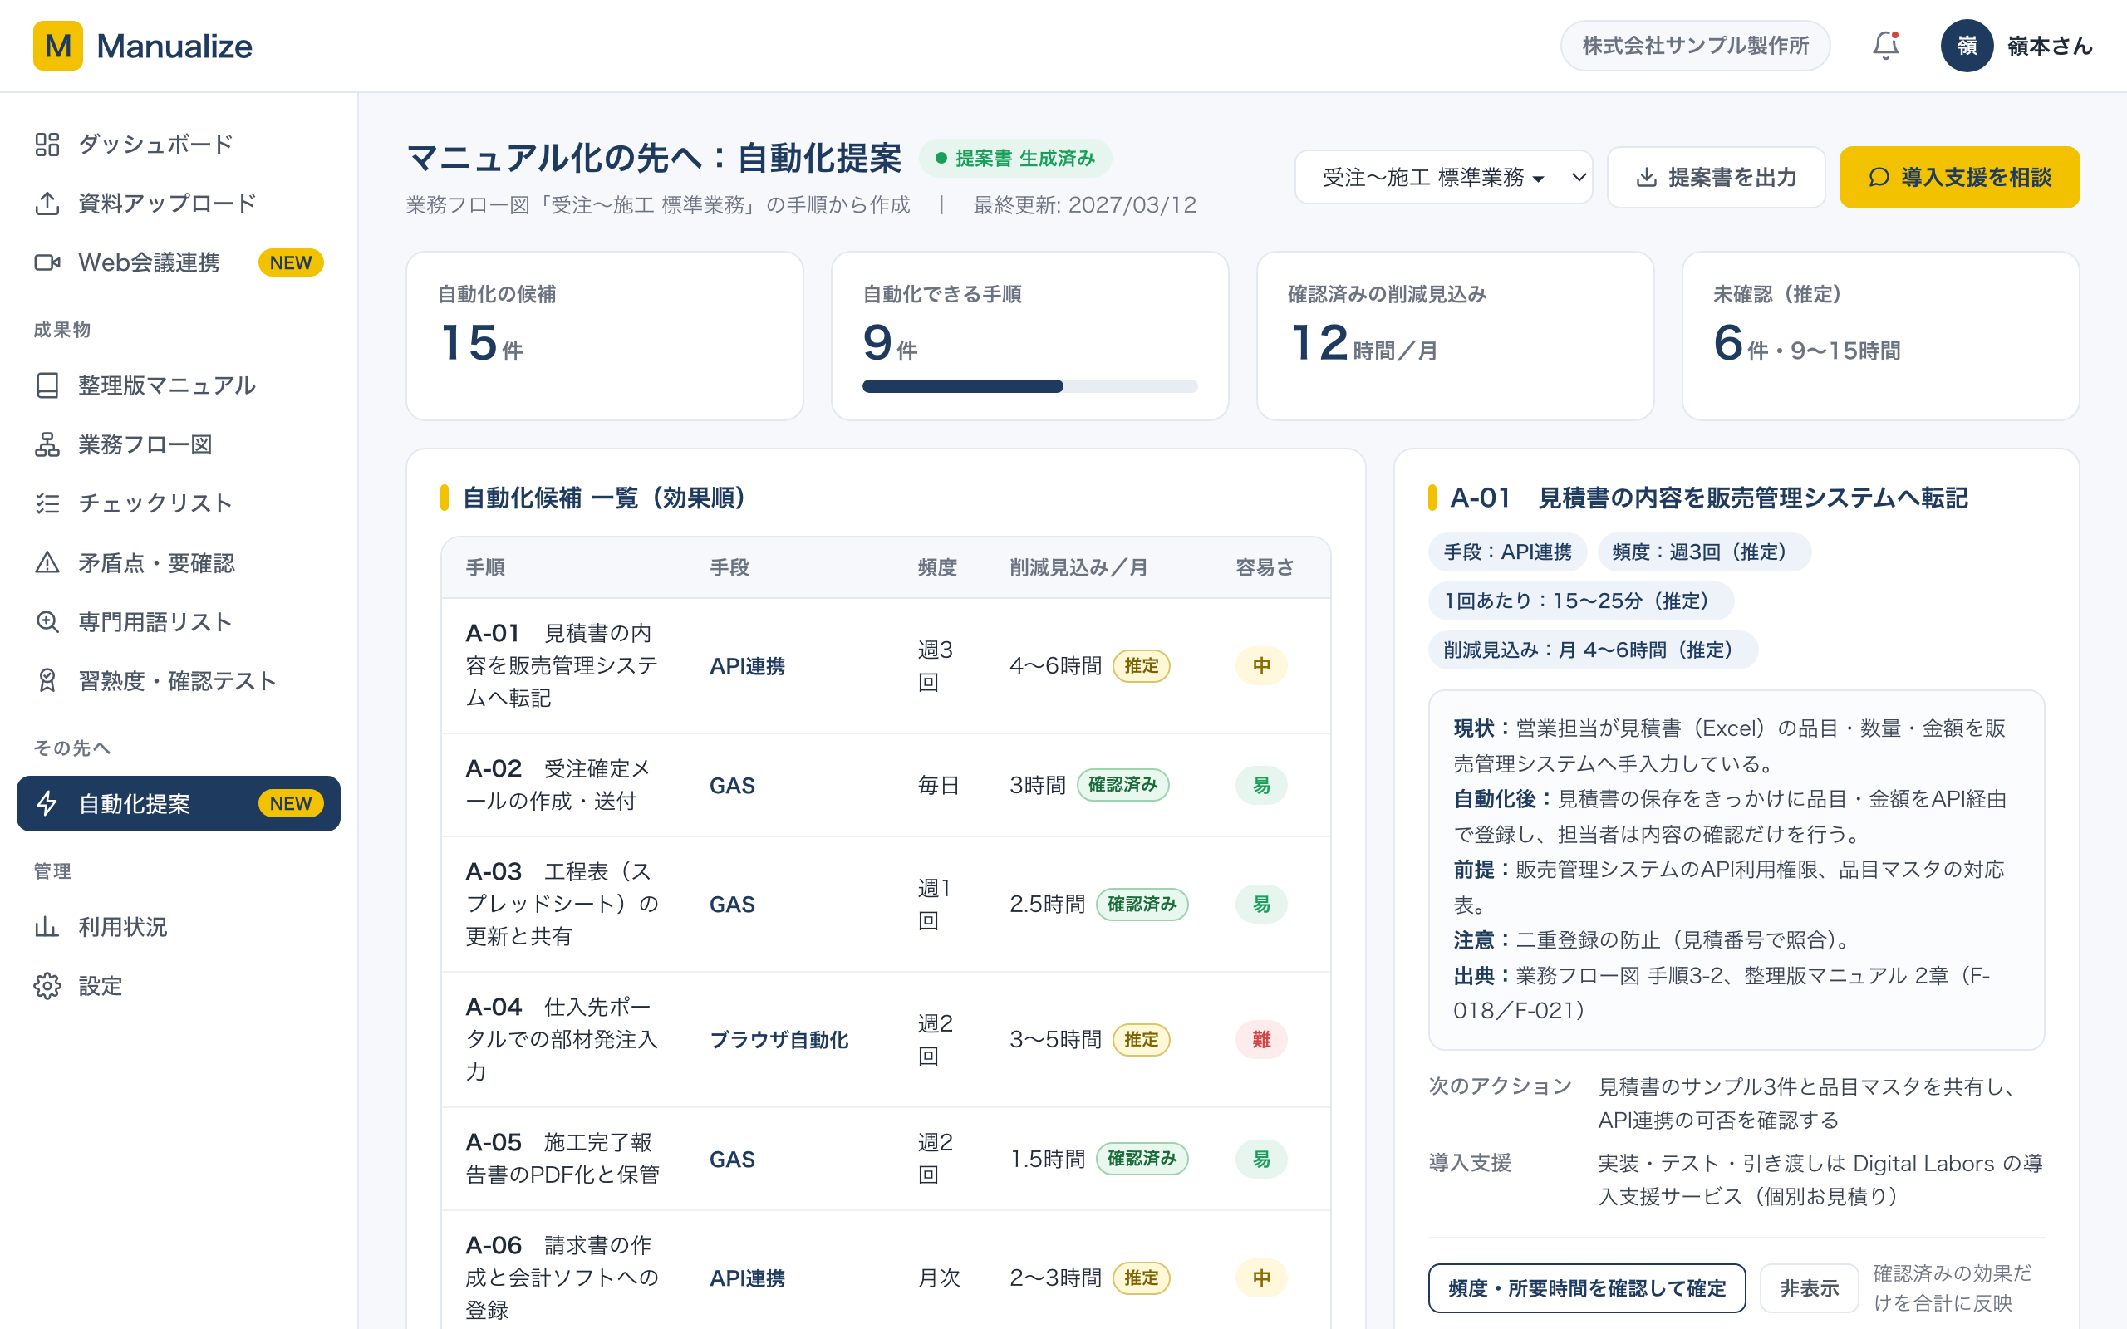Select row A-02 受注確定メールの作成・送付
This screenshot has height=1329, width=2127.
tap(885, 785)
